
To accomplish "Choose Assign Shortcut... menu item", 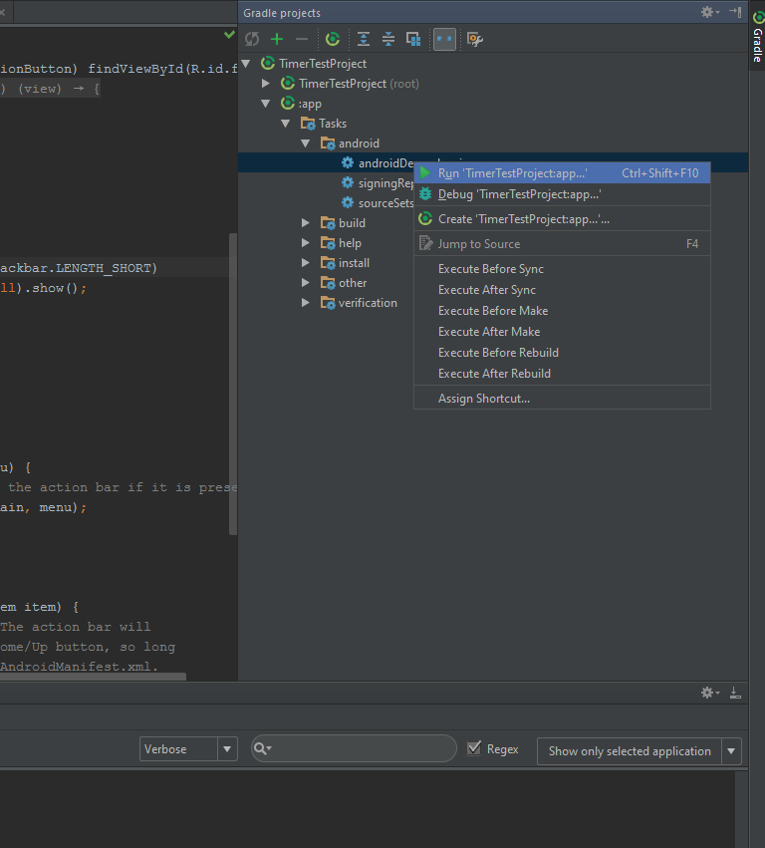I will (x=562, y=399).
